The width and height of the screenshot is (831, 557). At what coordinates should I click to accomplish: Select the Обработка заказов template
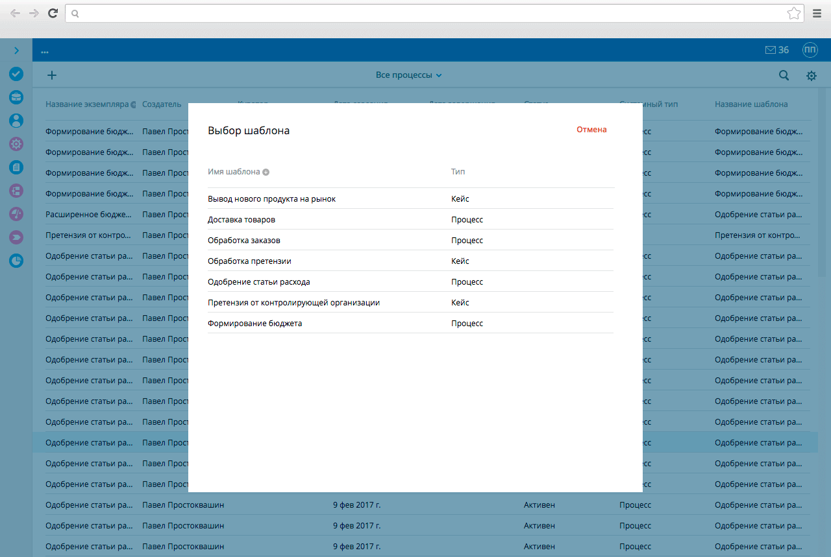410,240
